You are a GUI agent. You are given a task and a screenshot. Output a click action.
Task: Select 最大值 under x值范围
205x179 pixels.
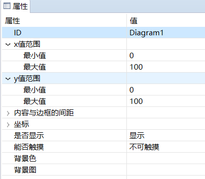34,67
